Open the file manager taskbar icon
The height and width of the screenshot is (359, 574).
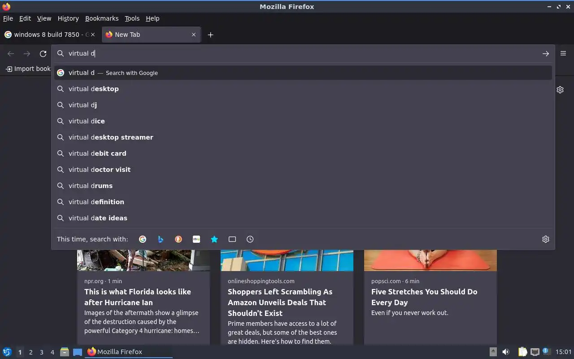(x=65, y=352)
